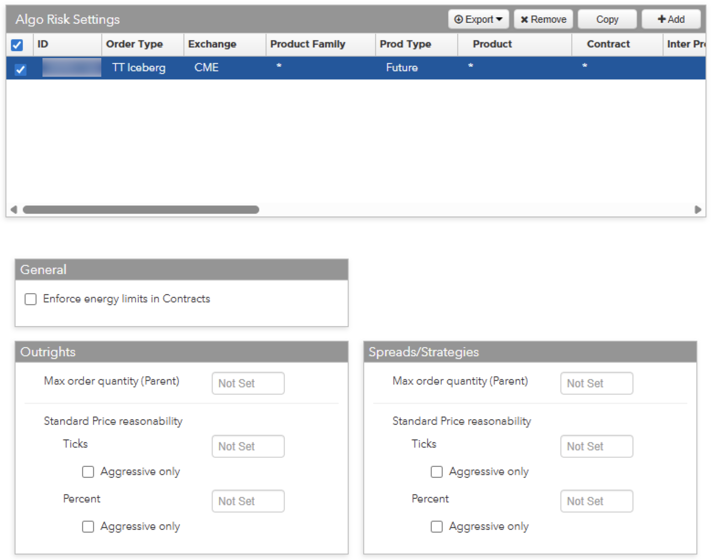This screenshot has width=711, height=560.
Task: Click the Copy button
Action: 607,20
